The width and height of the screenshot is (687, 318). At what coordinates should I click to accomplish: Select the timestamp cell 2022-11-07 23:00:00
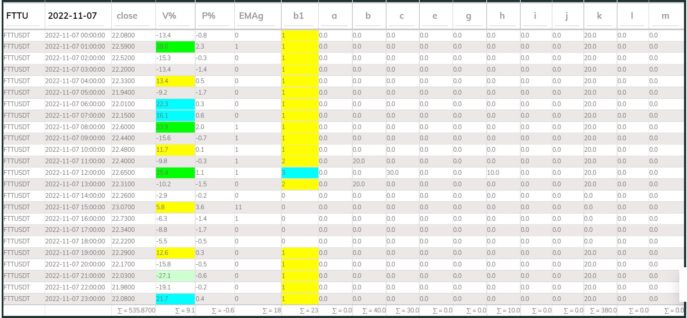coord(75,299)
